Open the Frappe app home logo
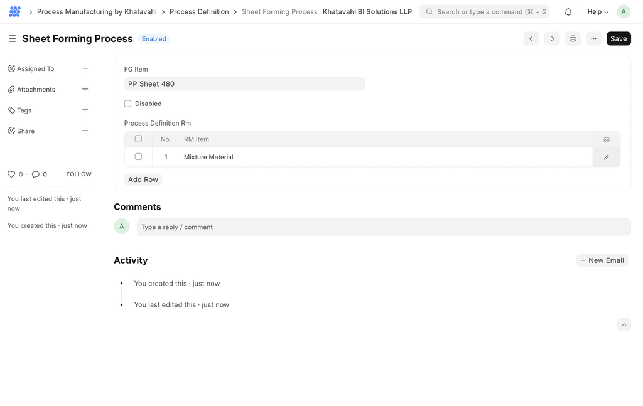Viewport: 643px width, 406px height. pyautogui.click(x=14, y=12)
